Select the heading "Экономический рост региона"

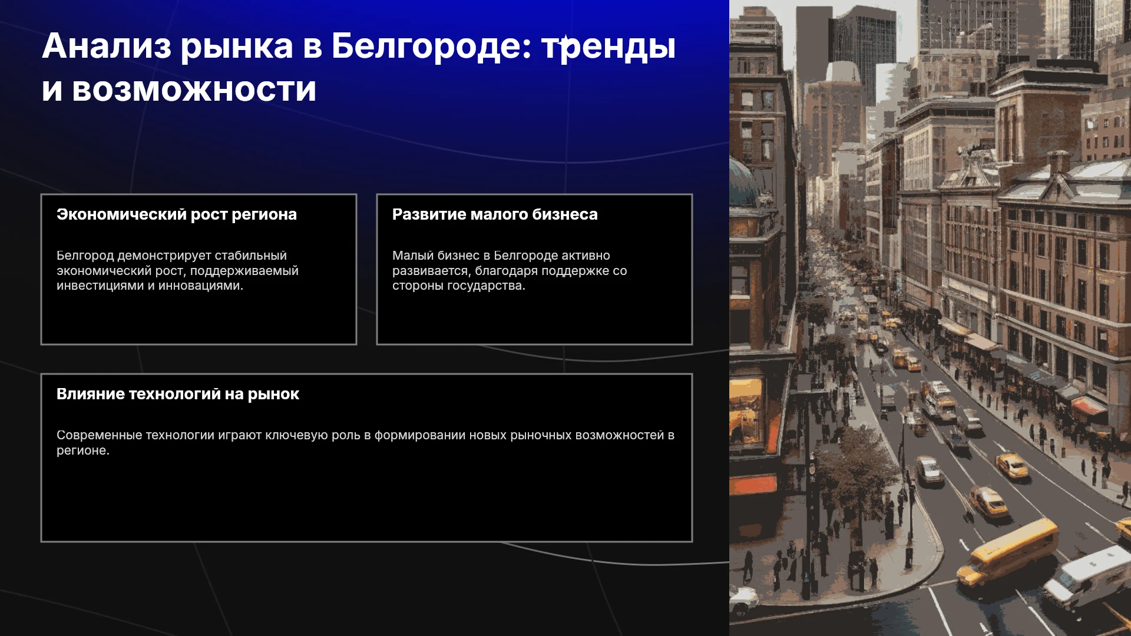177,214
